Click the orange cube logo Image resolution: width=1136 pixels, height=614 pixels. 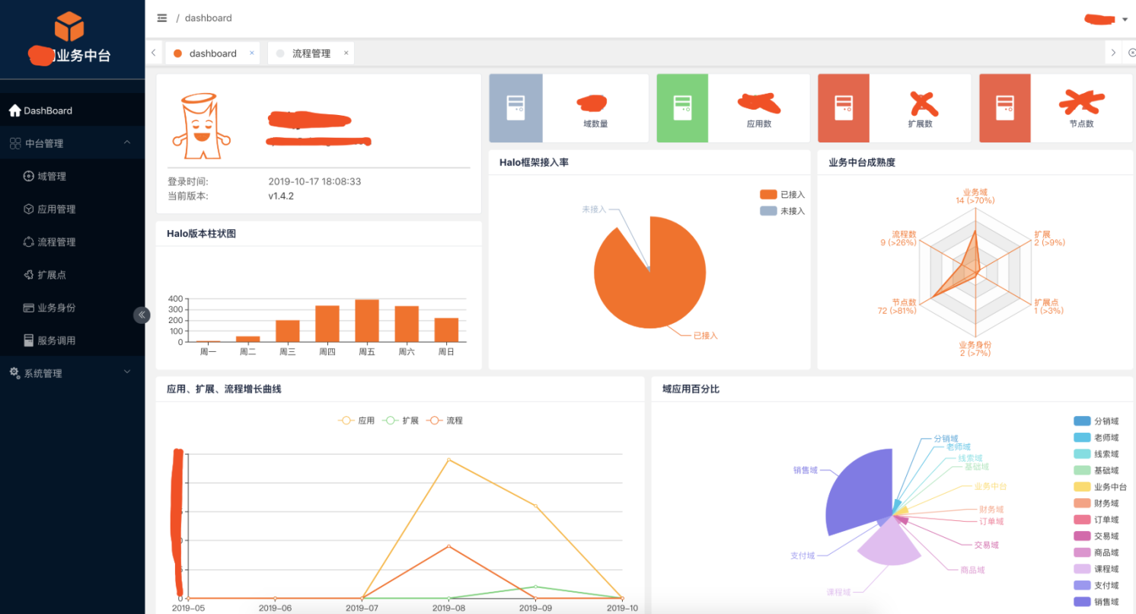pos(69,27)
